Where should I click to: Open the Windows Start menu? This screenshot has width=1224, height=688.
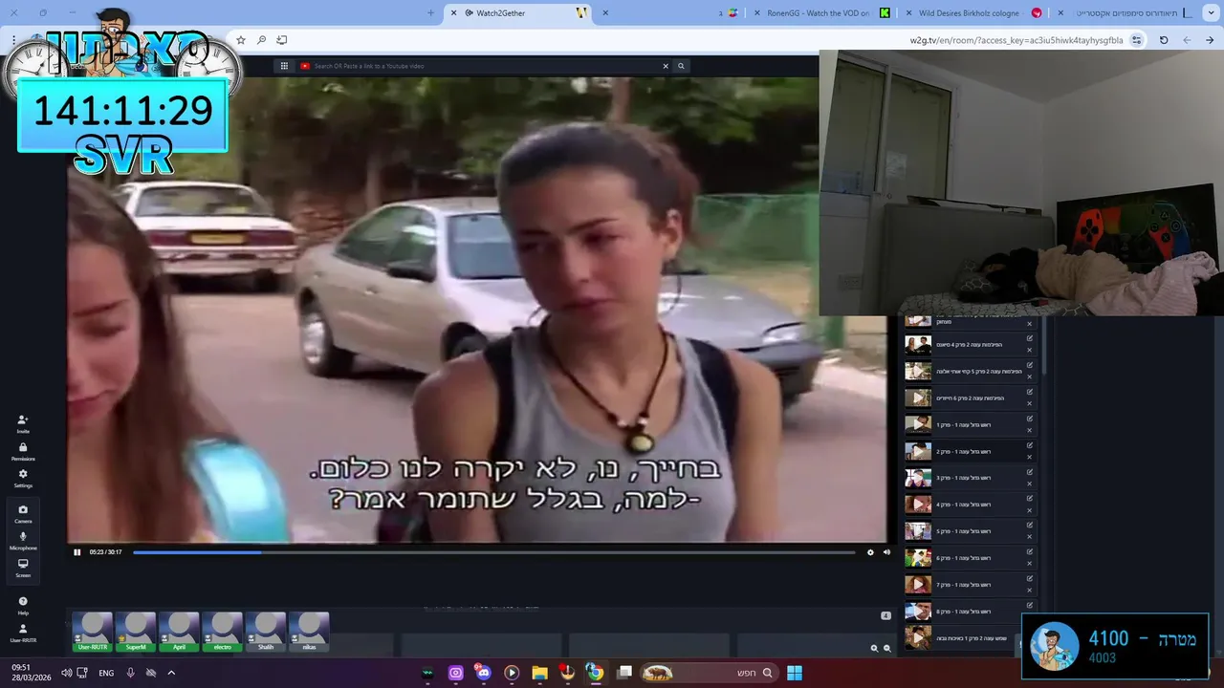(x=795, y=673)
